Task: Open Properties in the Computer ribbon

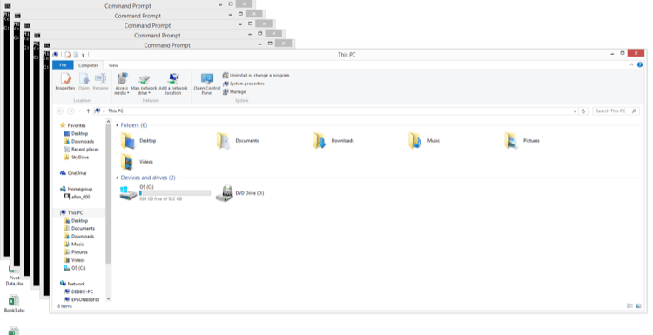Action: click(65, 82)
